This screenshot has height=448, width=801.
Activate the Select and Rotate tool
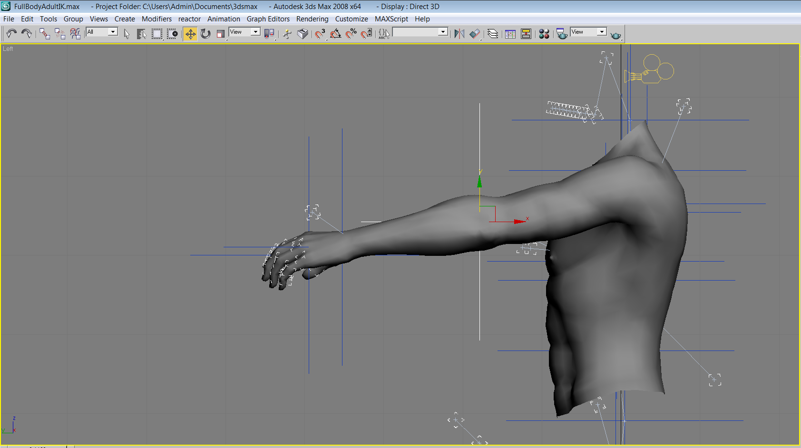205,33
